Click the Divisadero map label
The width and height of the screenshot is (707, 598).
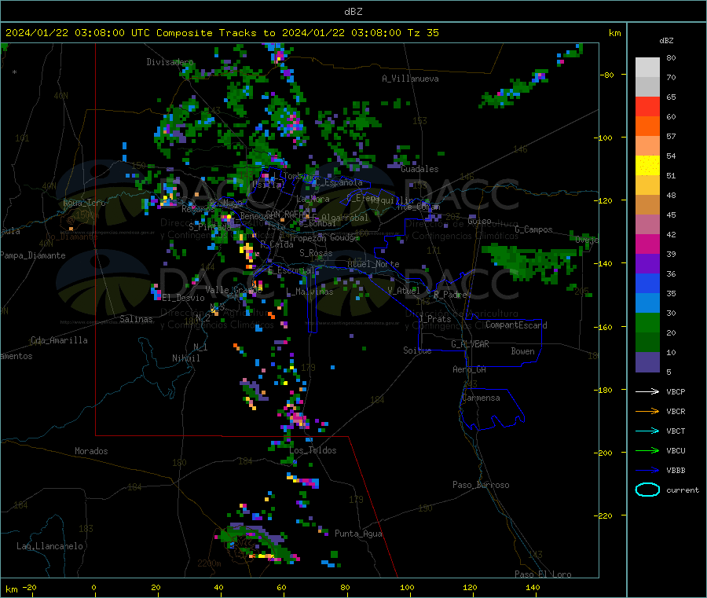170,62
